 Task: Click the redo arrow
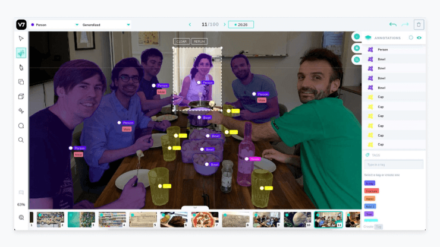[x=405, y=24]
